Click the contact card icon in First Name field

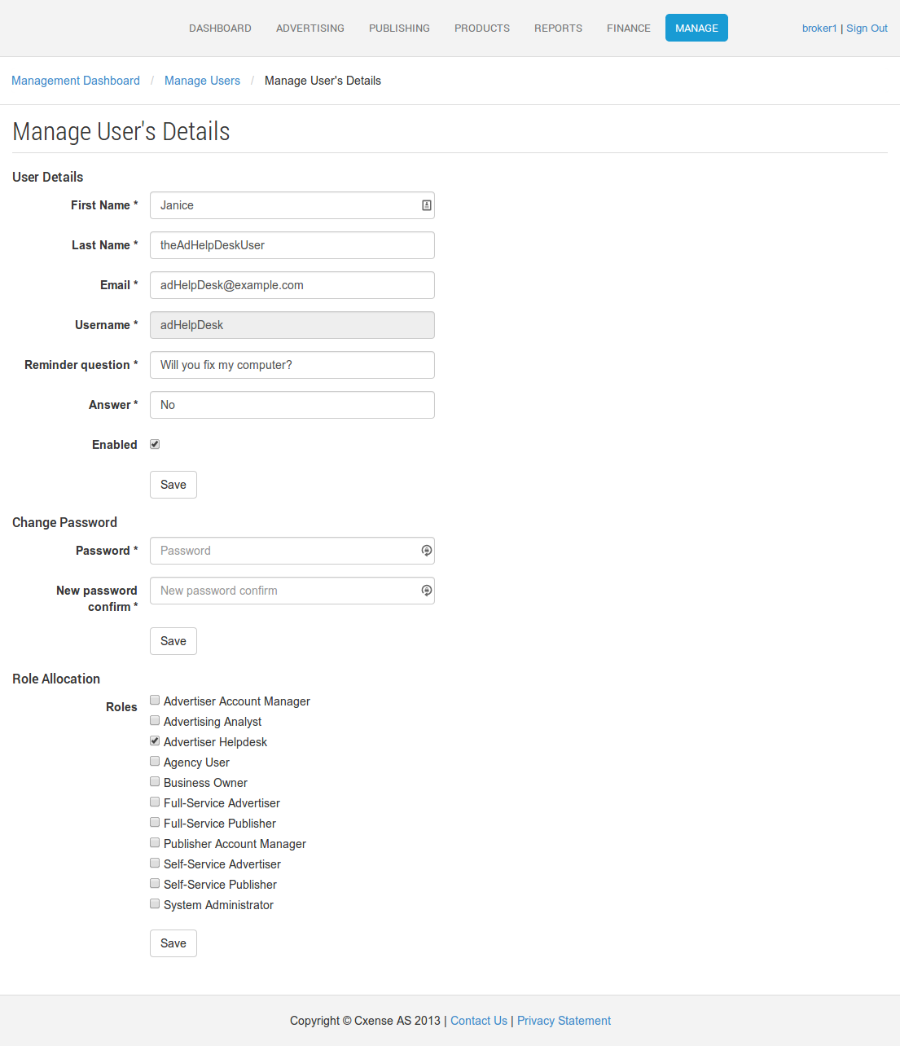pyautogui.click(x=426, y=205)
